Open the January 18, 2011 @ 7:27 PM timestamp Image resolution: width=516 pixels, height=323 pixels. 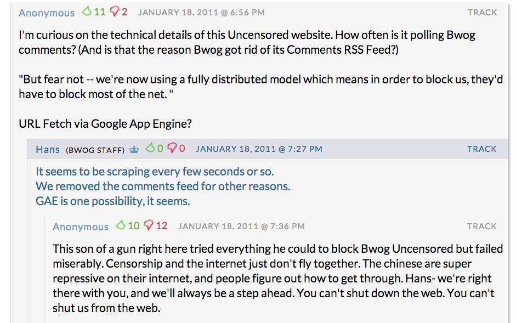[x=259, y=149]
